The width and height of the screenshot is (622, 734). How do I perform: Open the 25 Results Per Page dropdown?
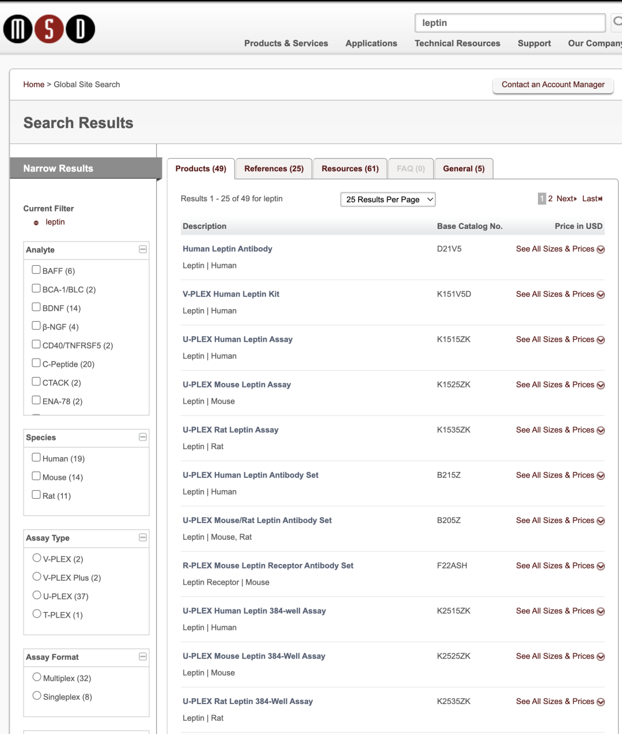(388, 200)
